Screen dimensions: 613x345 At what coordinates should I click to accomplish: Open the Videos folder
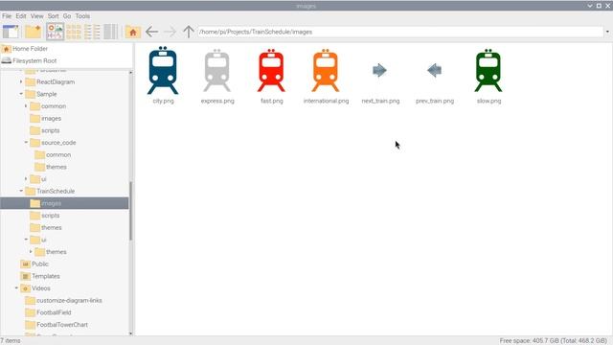pyautogui.click(x=36, y=287)
